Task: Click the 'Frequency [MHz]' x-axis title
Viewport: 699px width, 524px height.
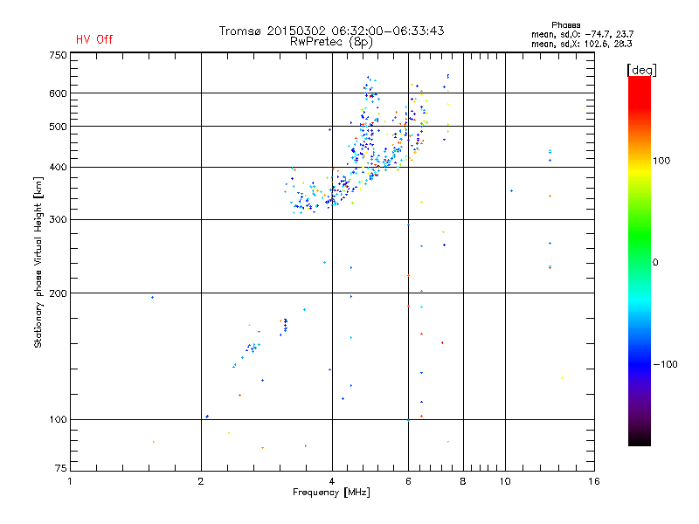Action: 331,493
